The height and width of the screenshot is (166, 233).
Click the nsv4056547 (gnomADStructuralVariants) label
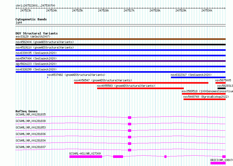(103, 80)
